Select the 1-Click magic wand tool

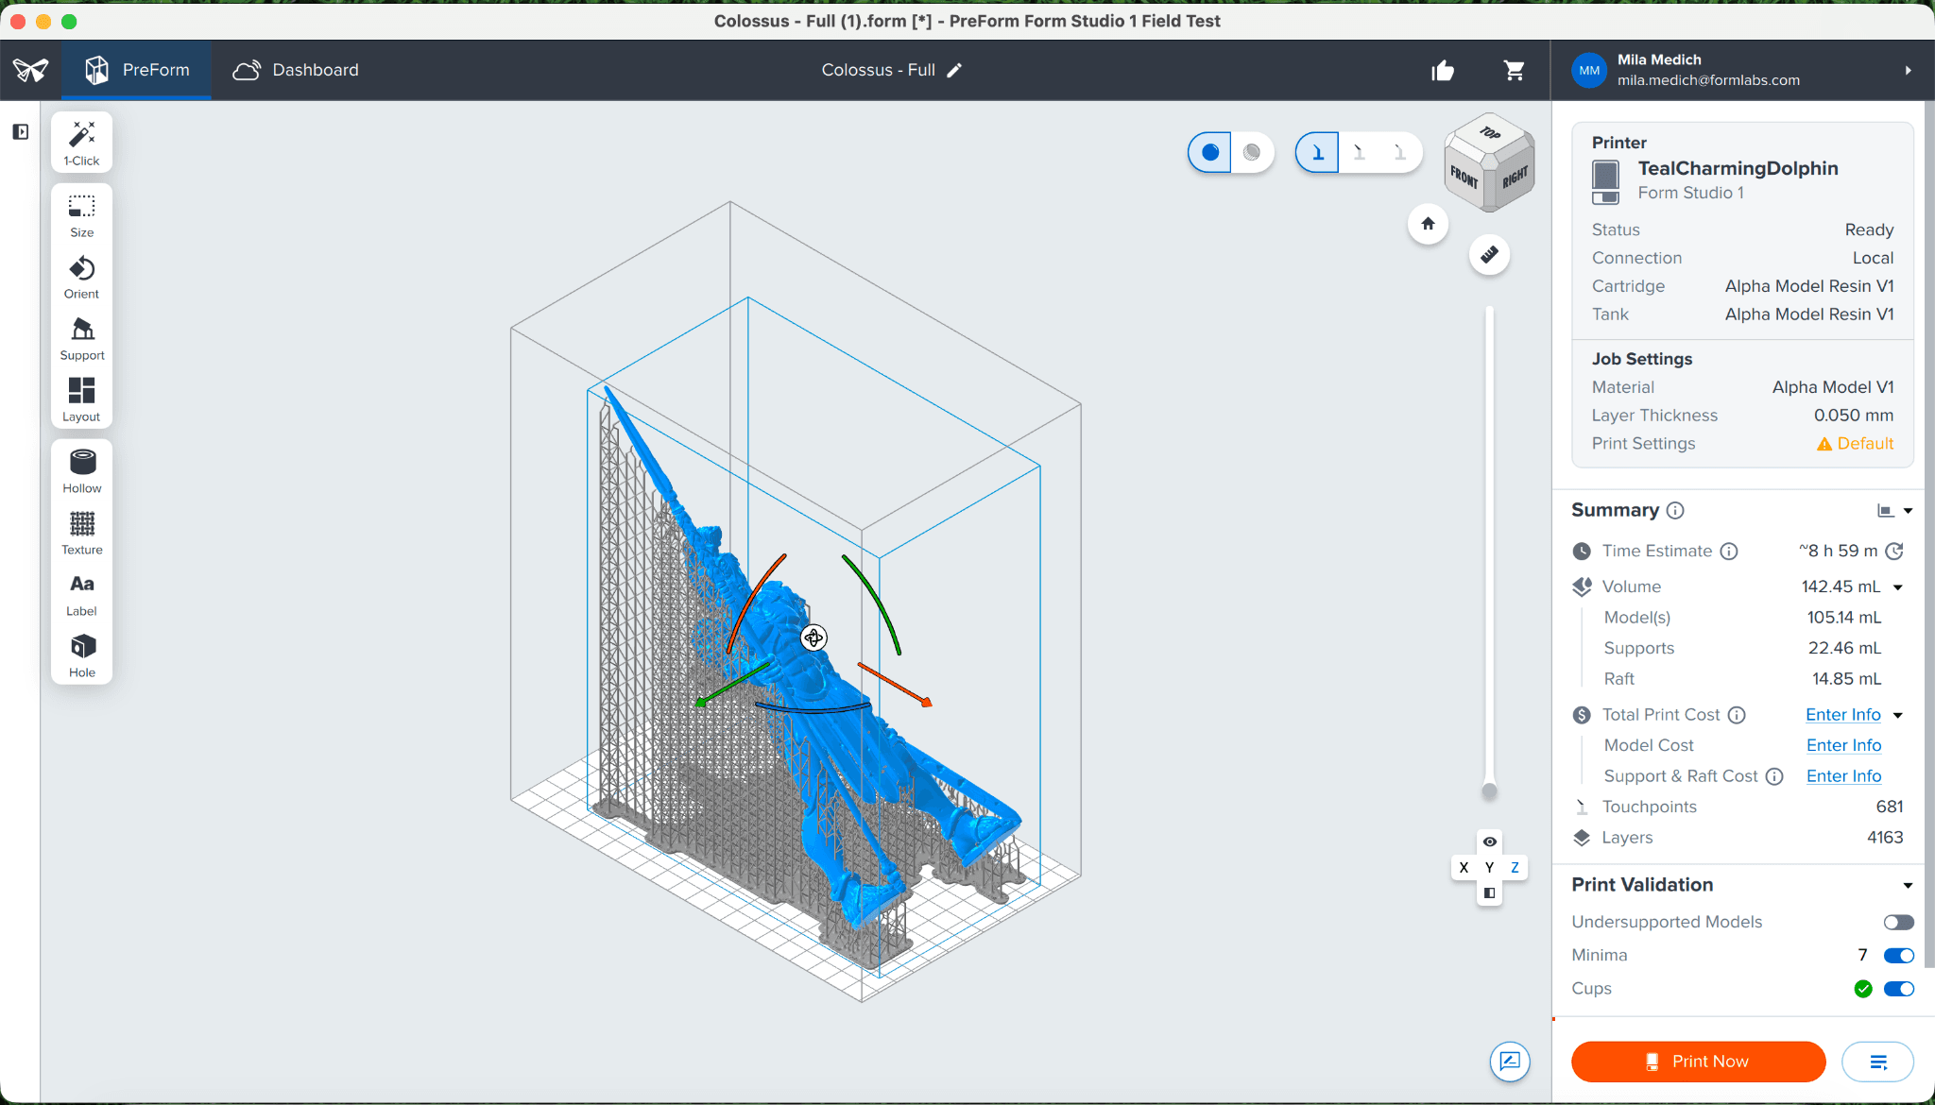[82, 143]
